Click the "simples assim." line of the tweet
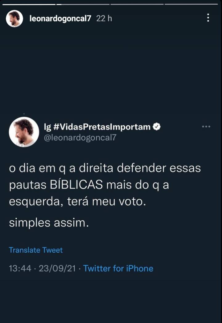Image resolution: width=222 pixels, height=323 pixels. point(49,222)
